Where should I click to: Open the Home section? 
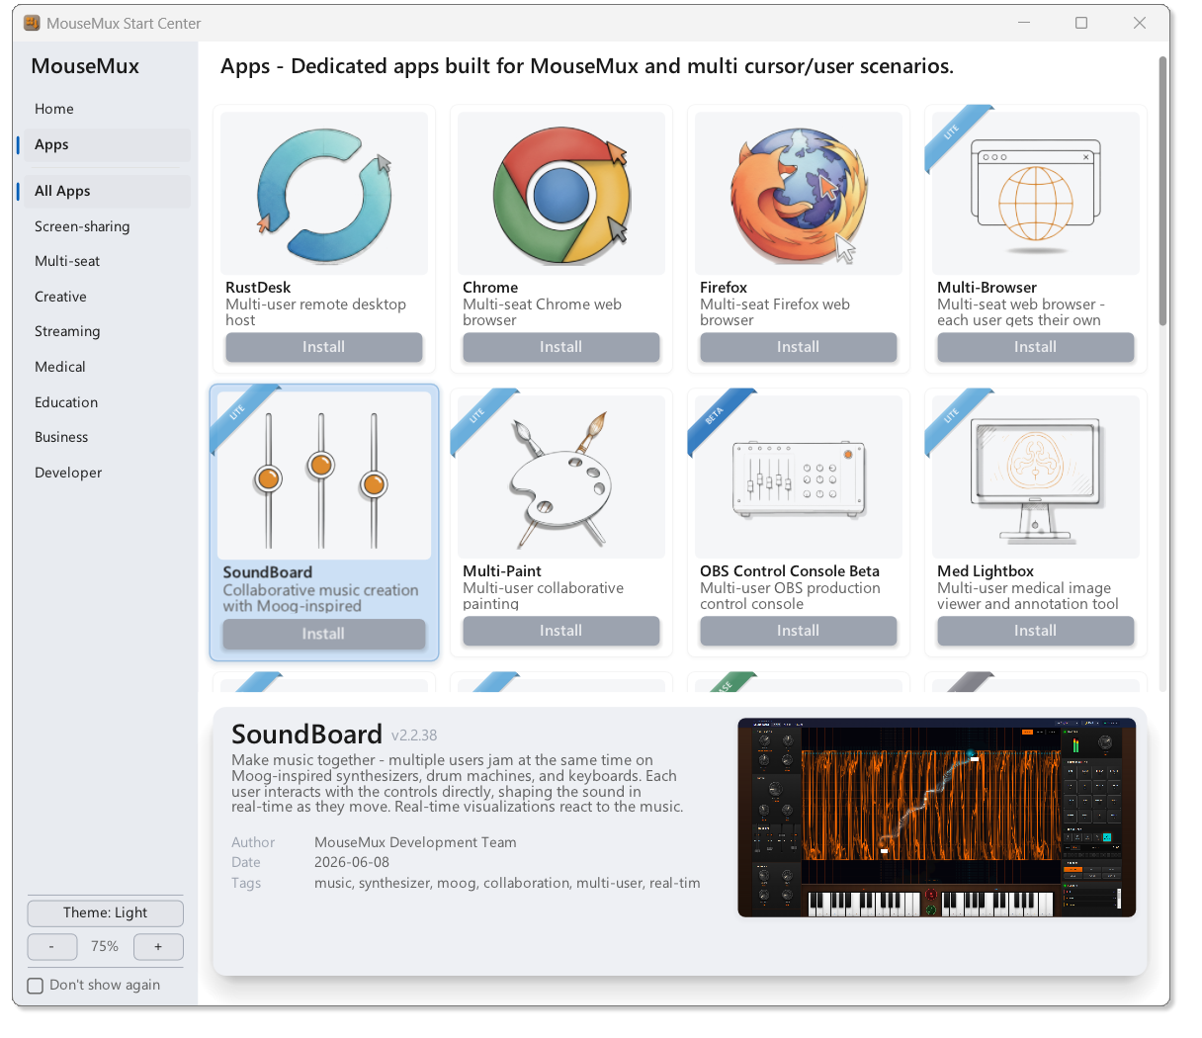(107, 109)
